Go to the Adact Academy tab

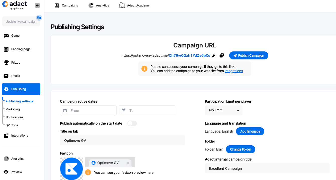[x=134, y=5]
